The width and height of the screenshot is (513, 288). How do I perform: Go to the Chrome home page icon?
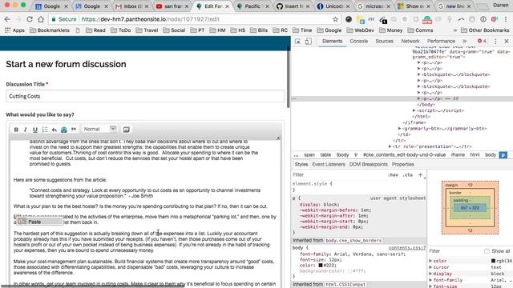(x=41, y=19)
